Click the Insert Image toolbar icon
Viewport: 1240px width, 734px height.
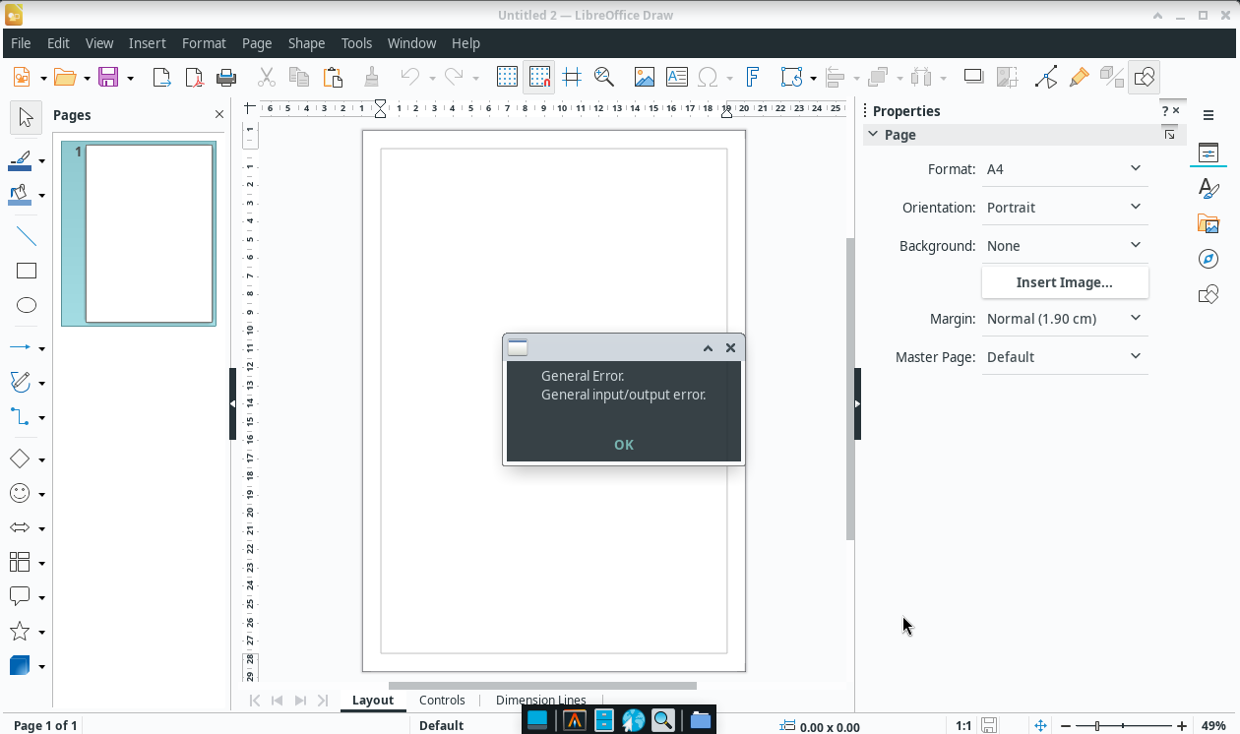point(644,77)
